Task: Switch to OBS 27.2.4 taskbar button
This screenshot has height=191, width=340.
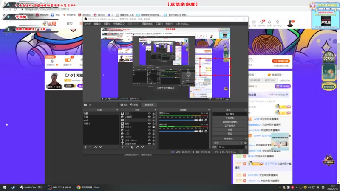Action: pyautogui.click(x=60, y=188)
